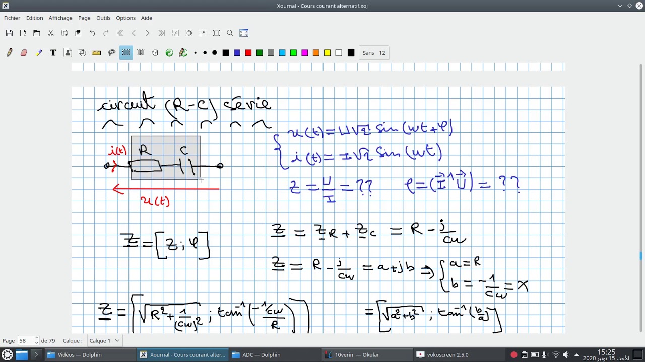The height and width of the screenshot is (362, 645).
Task: Open the set zoom magnifier
Action: [x=230, y=33]
